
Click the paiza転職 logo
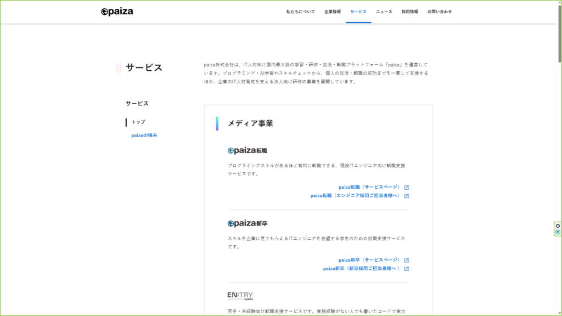point(248,150)
